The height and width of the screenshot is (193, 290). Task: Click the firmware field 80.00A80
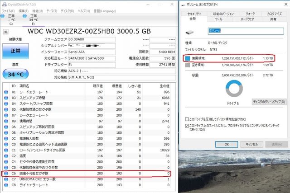pyautogui.click(x=92, y=39)
